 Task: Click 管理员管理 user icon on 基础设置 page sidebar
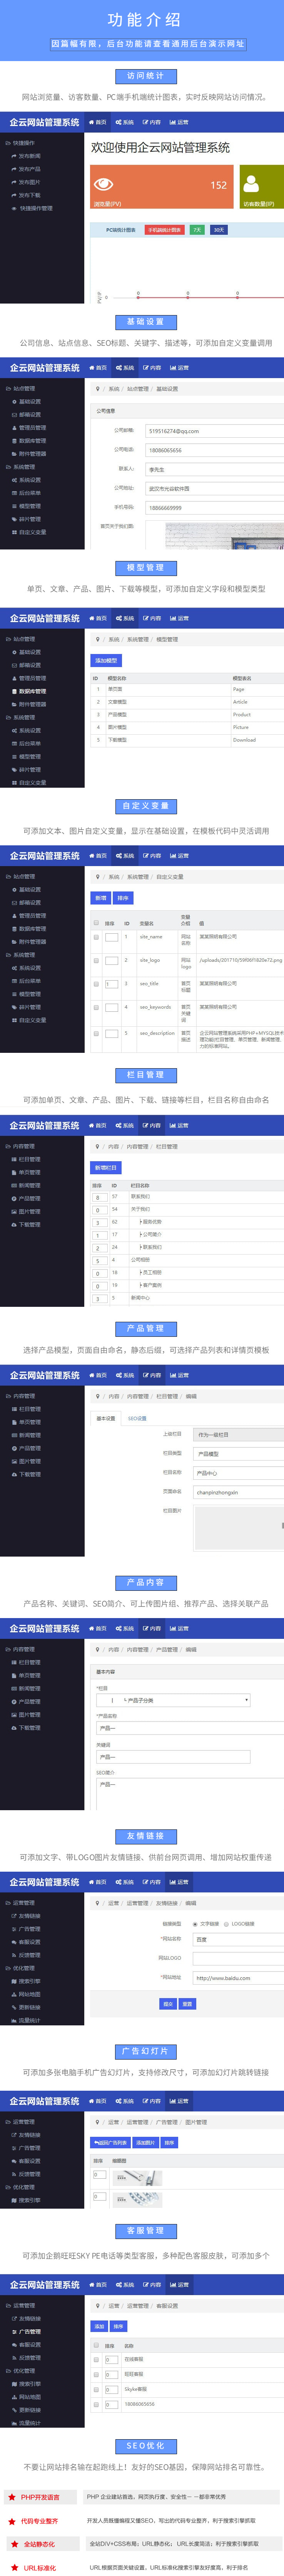[14, 428]
